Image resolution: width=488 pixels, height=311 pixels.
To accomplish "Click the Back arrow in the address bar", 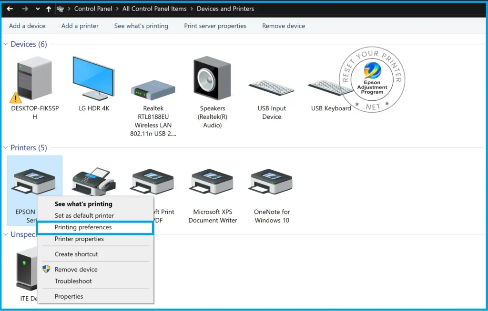I will 10,9.
